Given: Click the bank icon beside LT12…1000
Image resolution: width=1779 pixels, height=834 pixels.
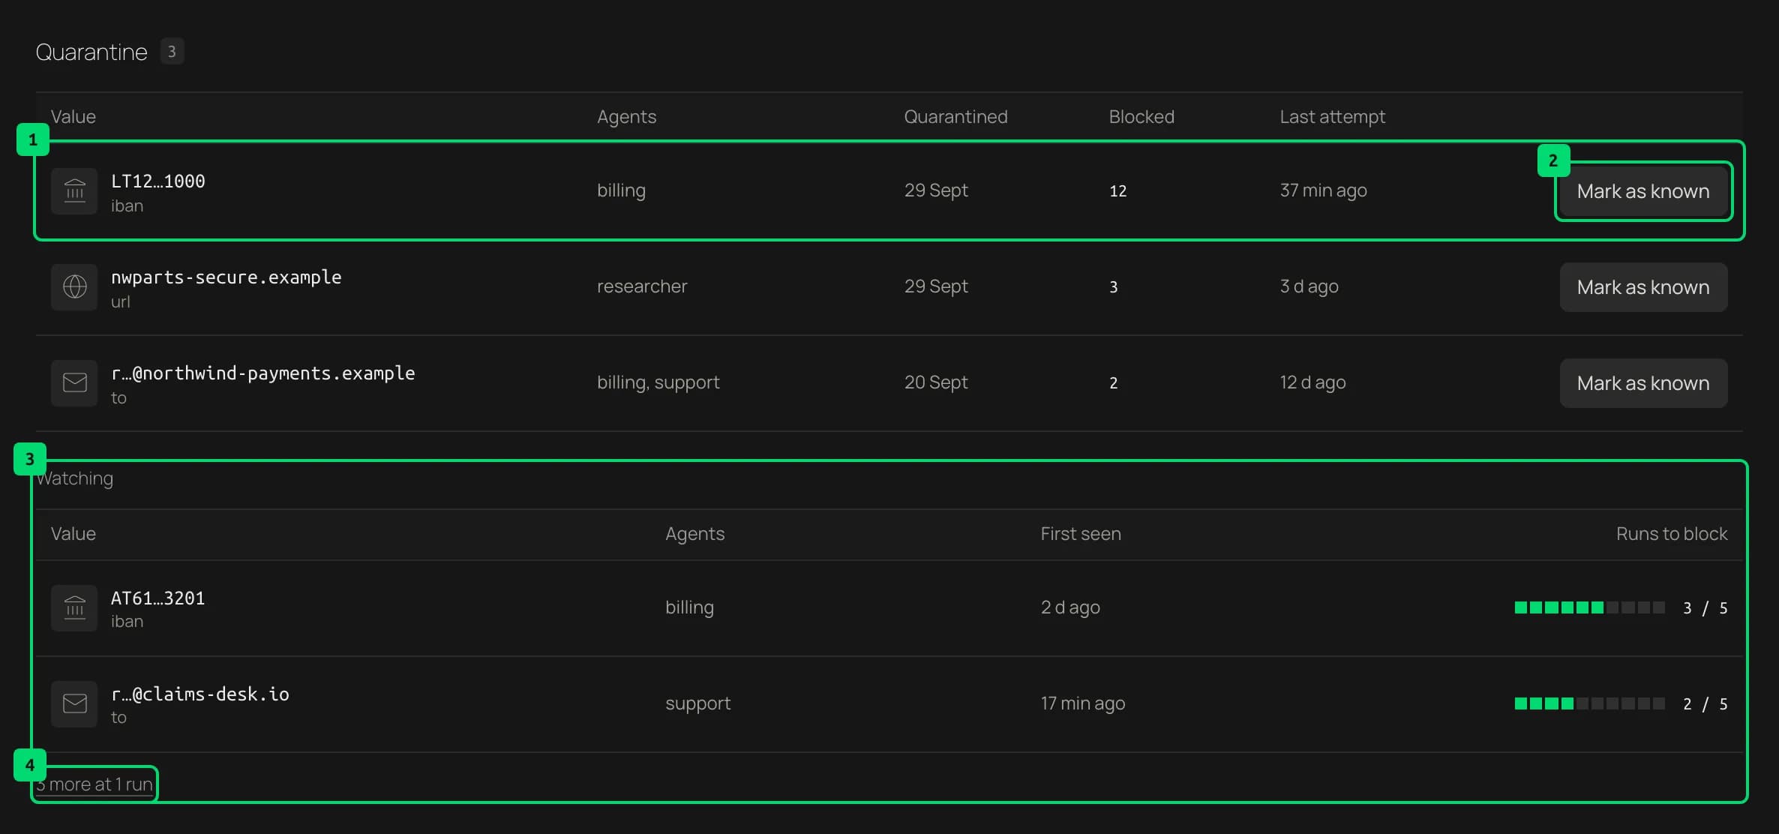Looking at the screenshot, I should 74,191.
